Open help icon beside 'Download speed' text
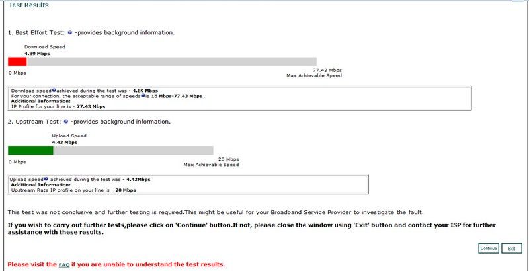 coord(54,91)
